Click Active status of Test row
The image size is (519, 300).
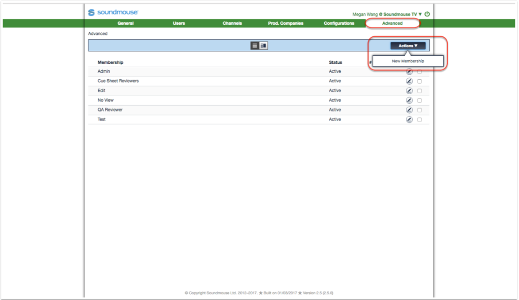pos(334,119)
